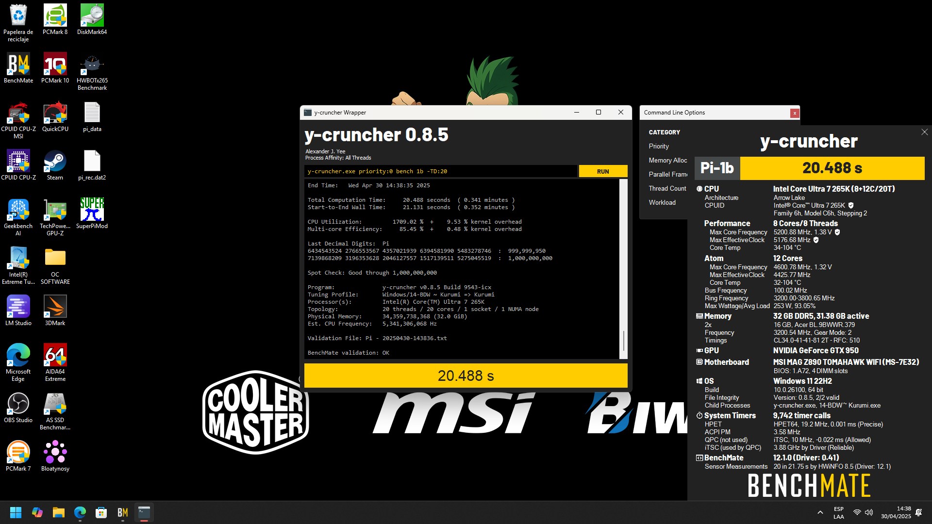Show hidden system tray icons
Image resolution: width=932 pixels, height=524 pixels.
(820, 512)
